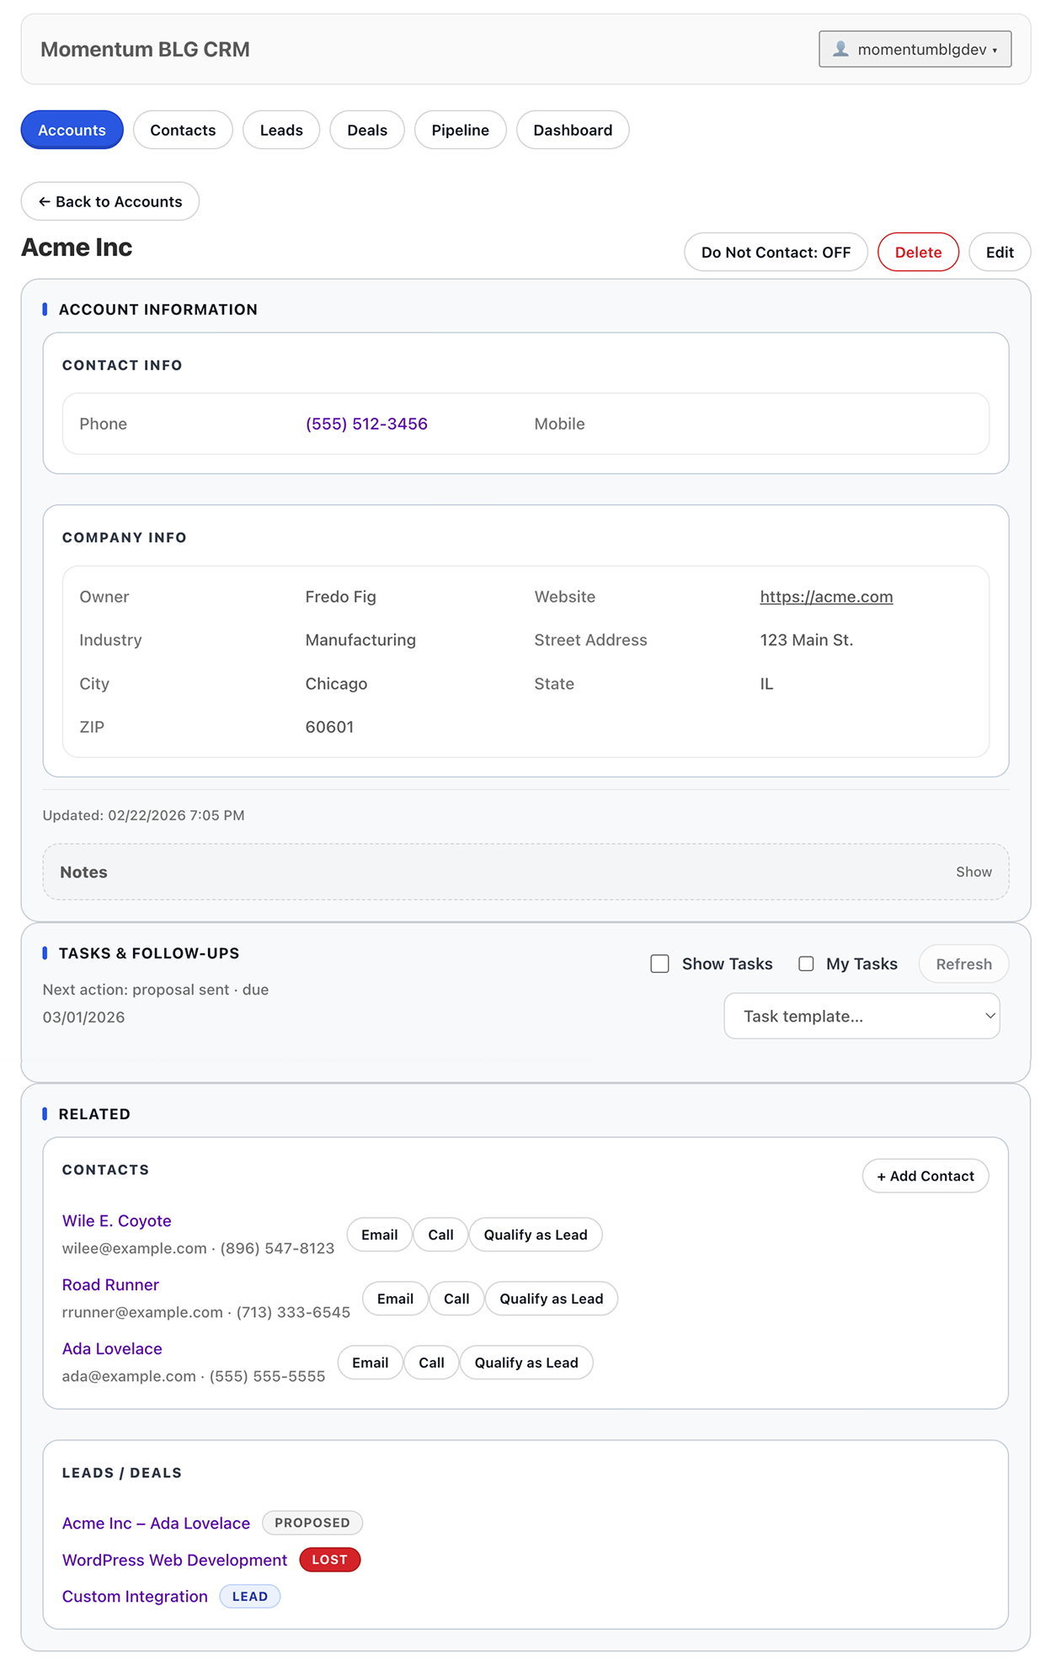Go to the Dashboard tab
The image size is (1051, 1670).
tap(572, 131)
